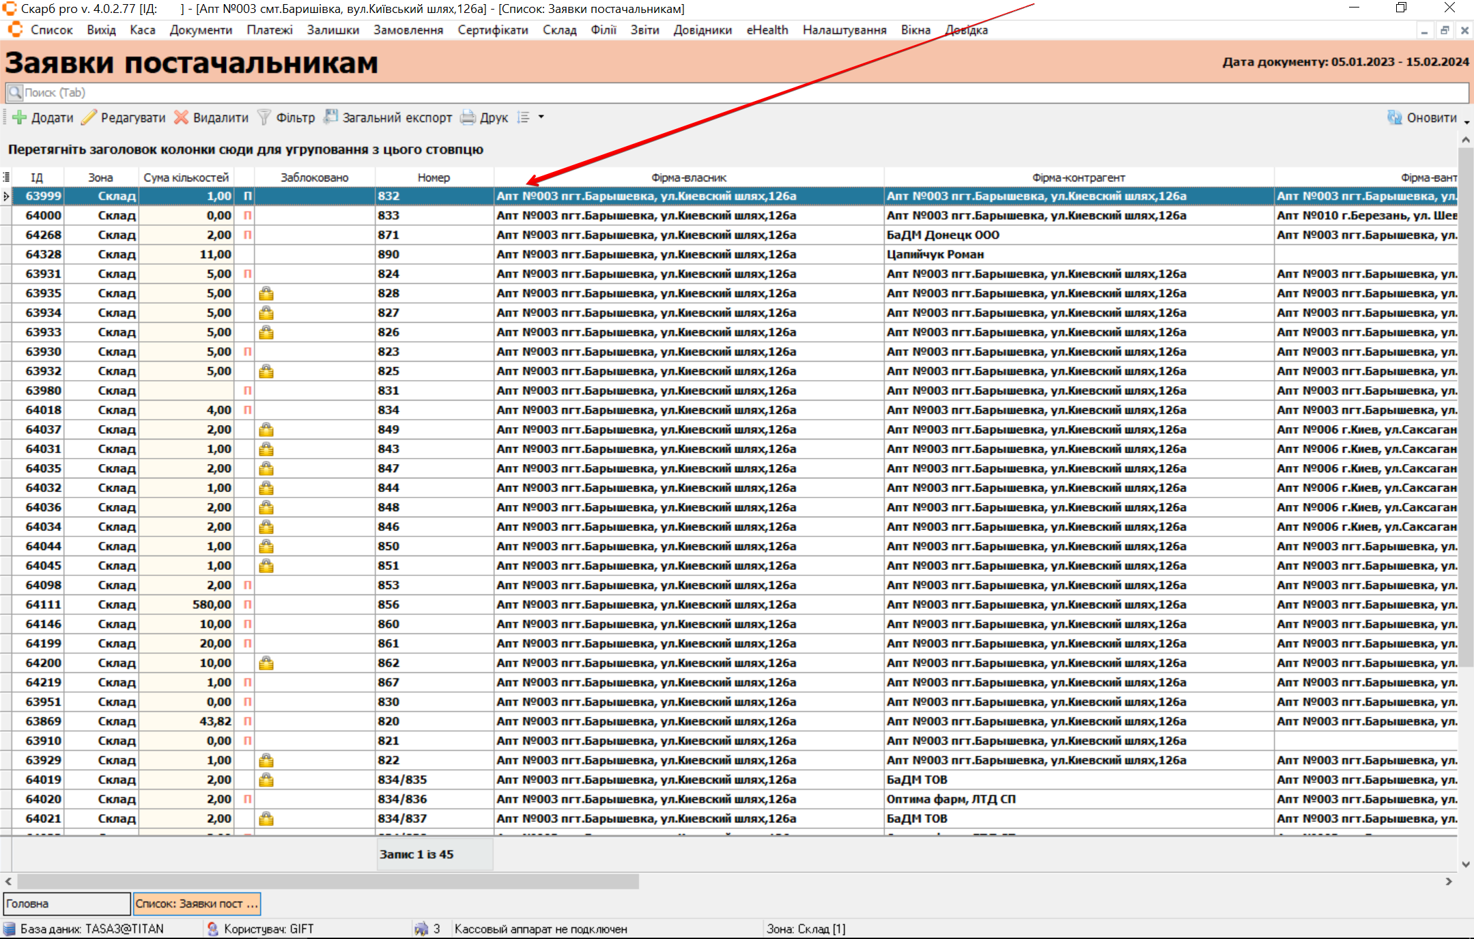Click the red Видалити cross icon
The image size is (1474, 939).
click(x=181, y=117)
